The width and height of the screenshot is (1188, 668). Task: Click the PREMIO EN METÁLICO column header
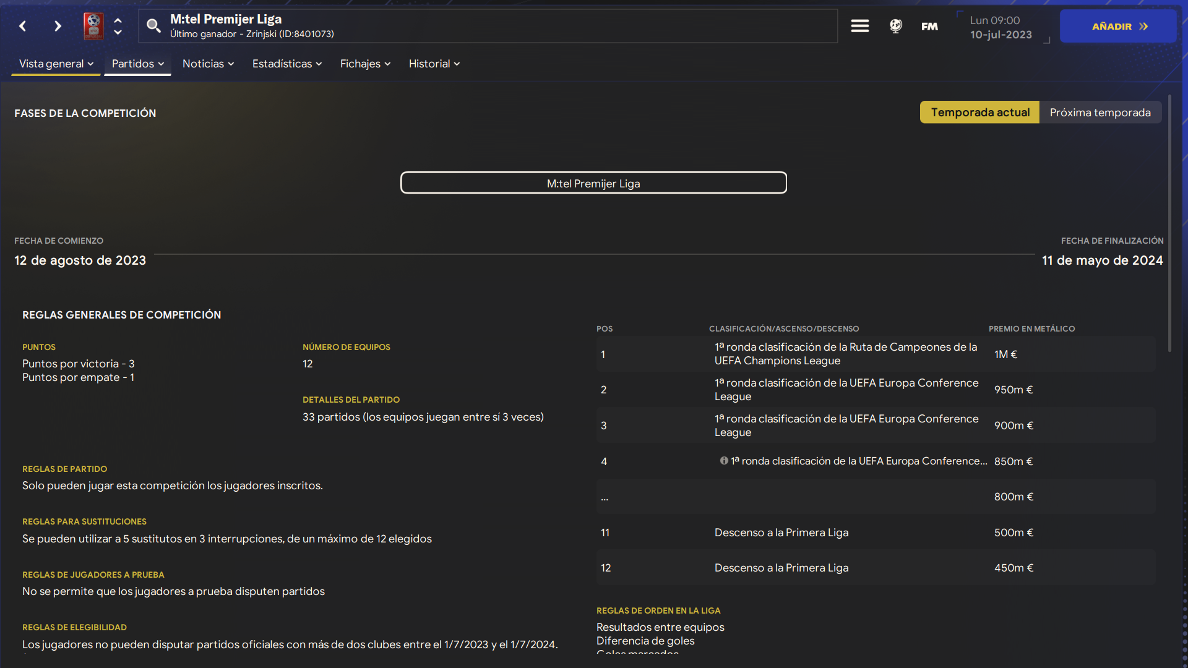[1031, 329]
